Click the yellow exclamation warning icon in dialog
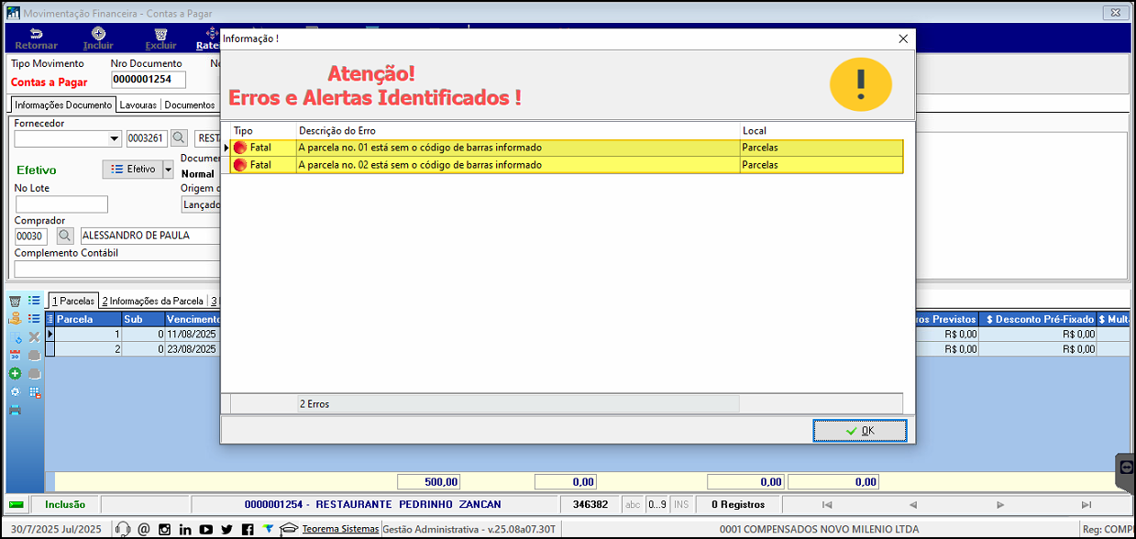Viewport: 1136px width, 539px height. click(860, 84)
